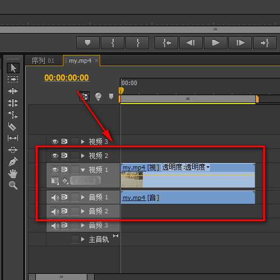The width and height of the screenshot is (280, 280).
Task: Set the Out point with the } button
Action: pos(137,43)
